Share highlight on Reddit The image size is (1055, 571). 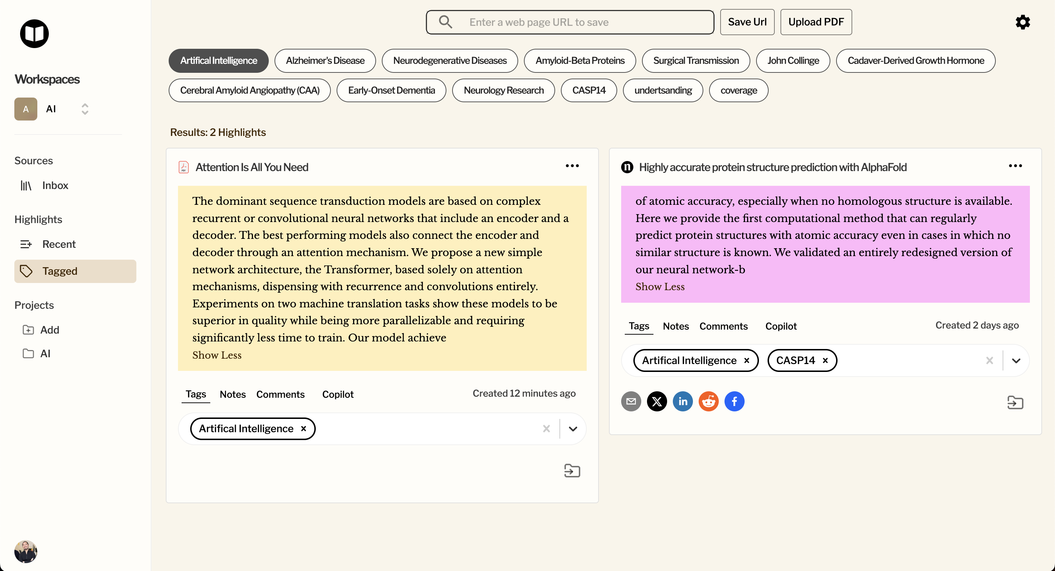(x=708, y=401)
